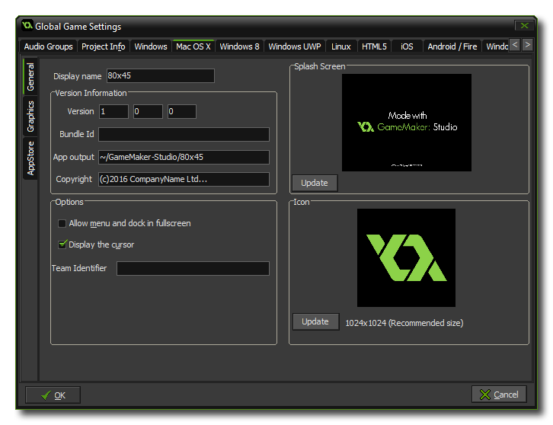Update the splash screen image
This screenshot has height=425, width=553.
point(315,183)
